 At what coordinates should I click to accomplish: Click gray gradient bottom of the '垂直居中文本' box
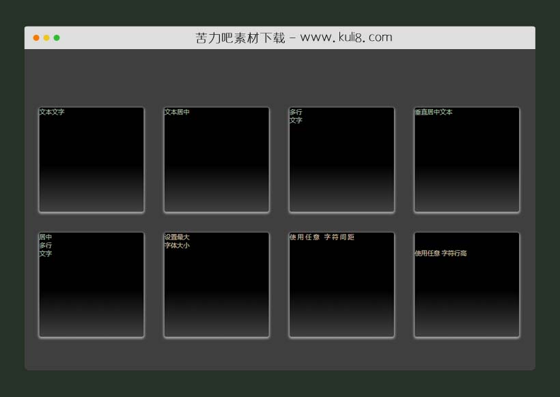coord(467,198)
